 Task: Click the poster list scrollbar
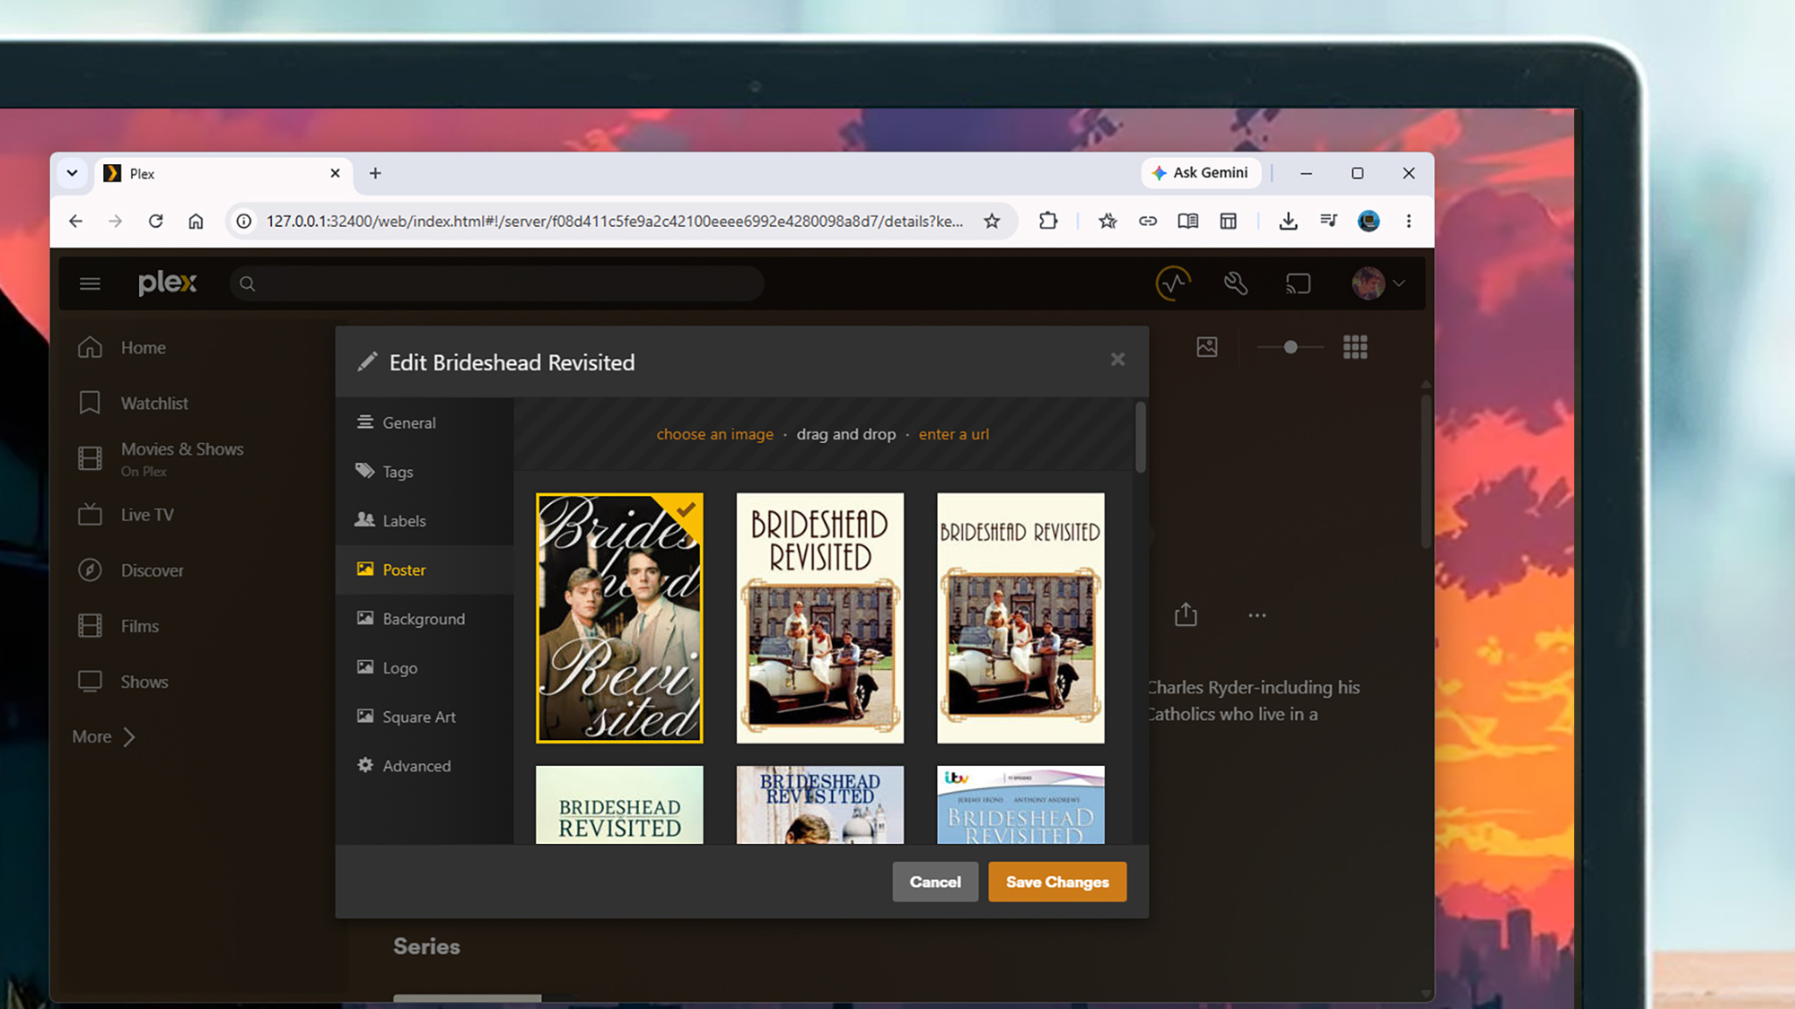click(1141, 437)
